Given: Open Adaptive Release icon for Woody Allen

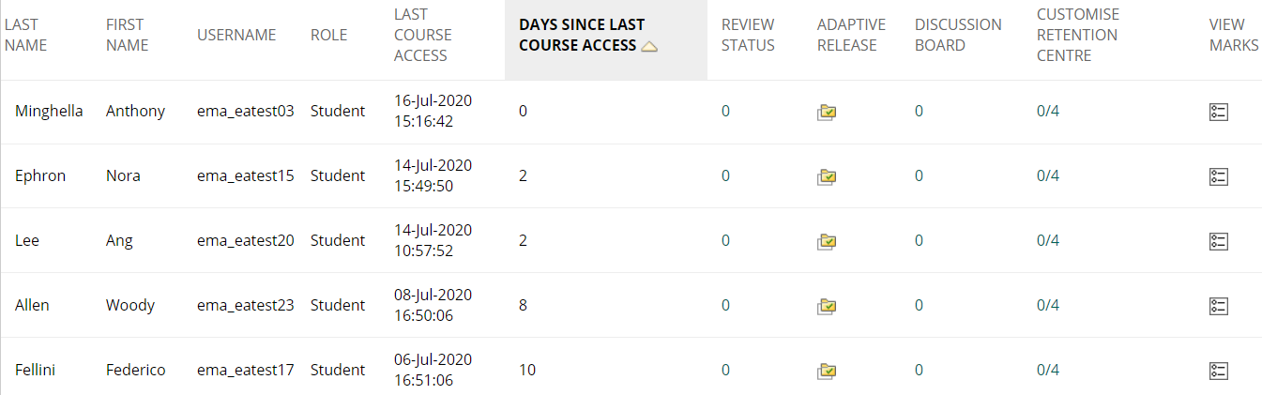Looking at the screenshot, I should tap(827, 306).
